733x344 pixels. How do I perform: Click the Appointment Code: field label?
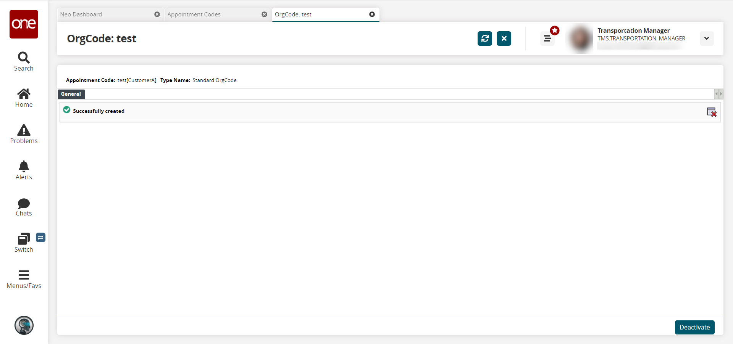[x=90, y=80]
